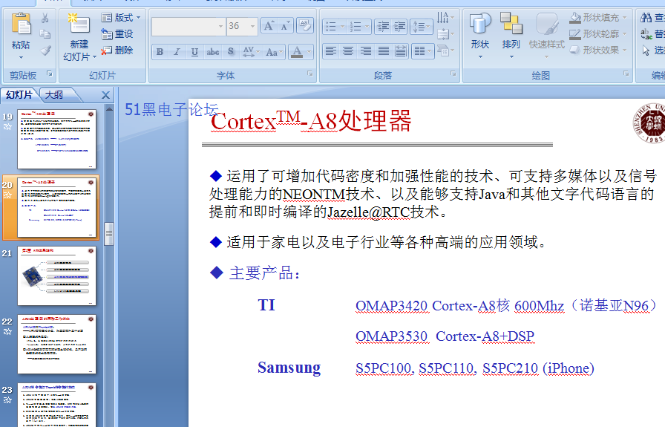665x427 pixels.
Task: Switch to the Slides (幻灯片) tab
Action: [x=19, y=94]
